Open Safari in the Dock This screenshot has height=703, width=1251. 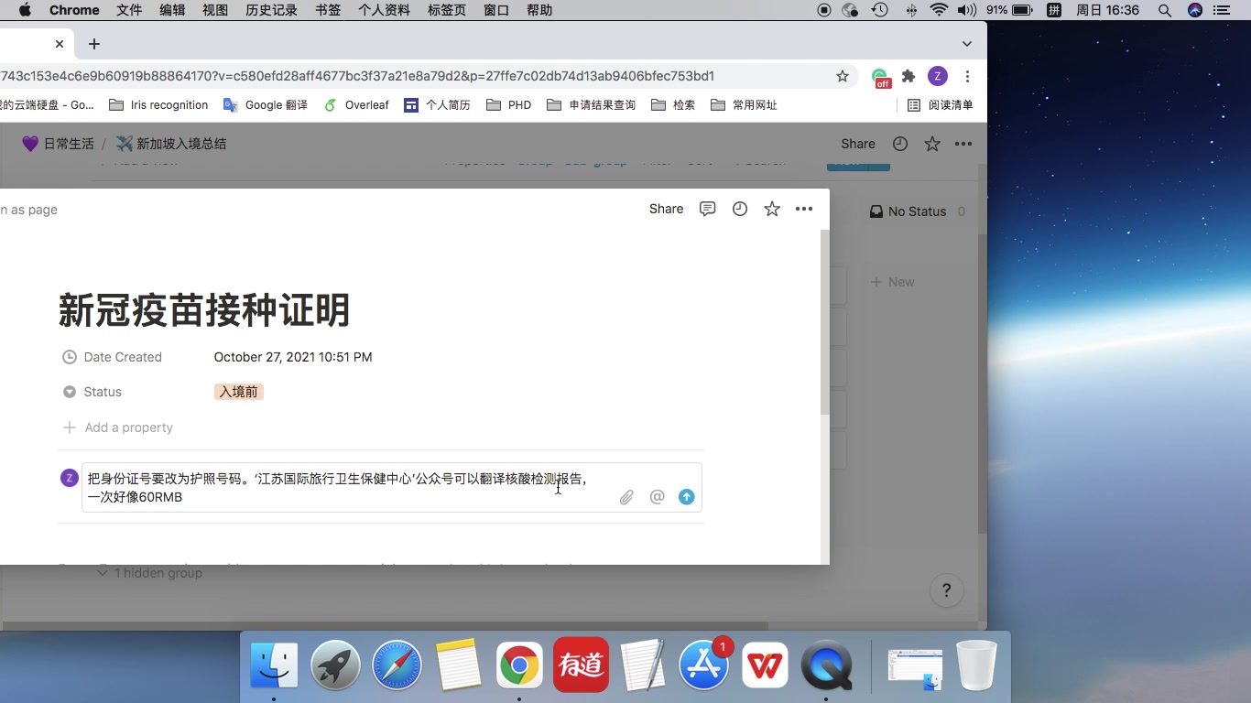point(397,665)
